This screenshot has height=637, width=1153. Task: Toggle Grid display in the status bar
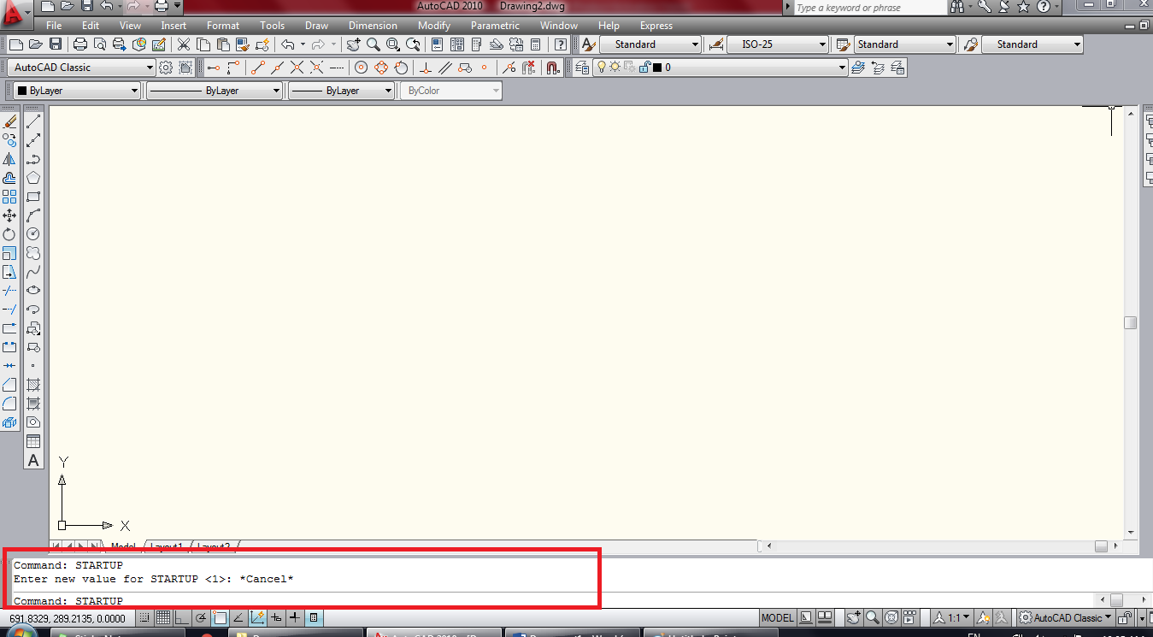(x=163, y=617)
